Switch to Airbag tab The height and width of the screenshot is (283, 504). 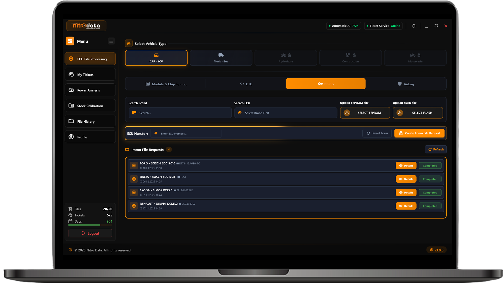(406, 84)
